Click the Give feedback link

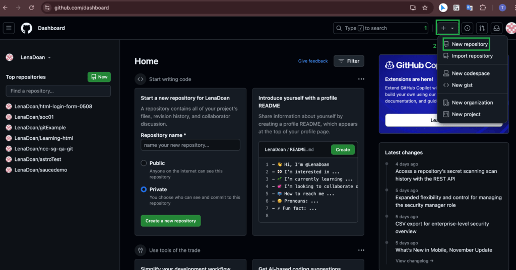[x=312, y=61]
